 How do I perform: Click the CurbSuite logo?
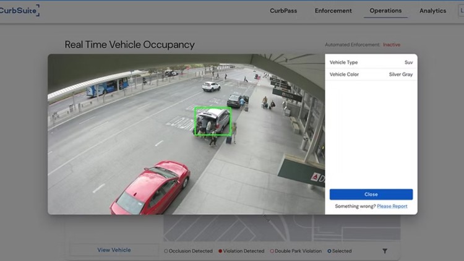19,11
